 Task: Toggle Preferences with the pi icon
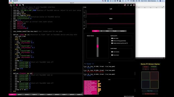point(134,5)
